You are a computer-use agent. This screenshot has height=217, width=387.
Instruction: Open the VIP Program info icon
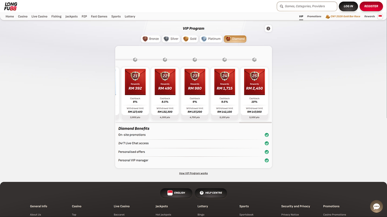pos(268,28)
